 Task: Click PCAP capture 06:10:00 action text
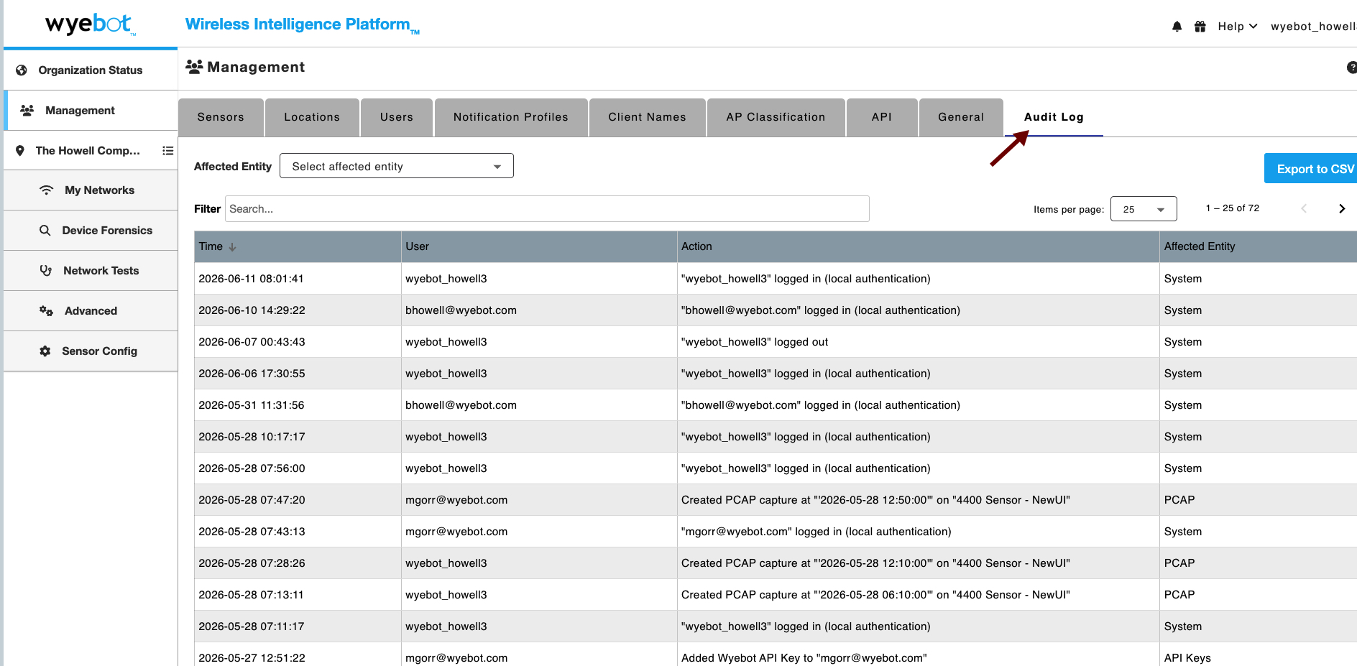875,595
